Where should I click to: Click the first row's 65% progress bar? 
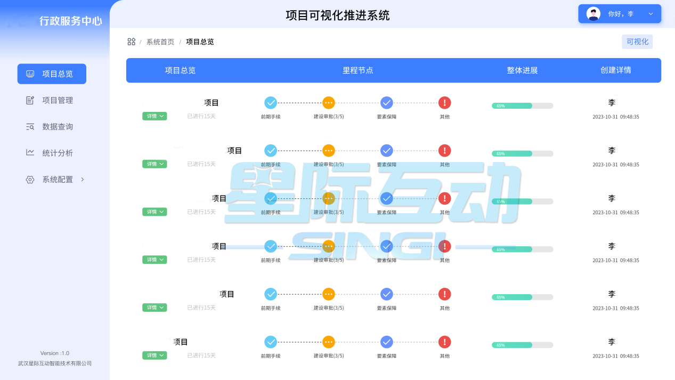522,106
